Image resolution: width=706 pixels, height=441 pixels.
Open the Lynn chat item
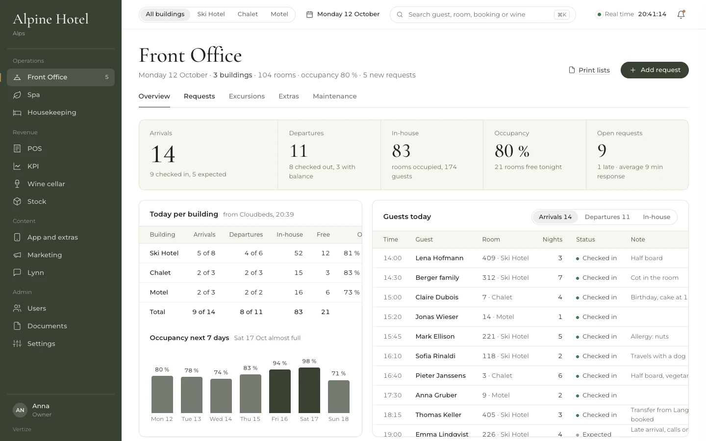point(61,273)
